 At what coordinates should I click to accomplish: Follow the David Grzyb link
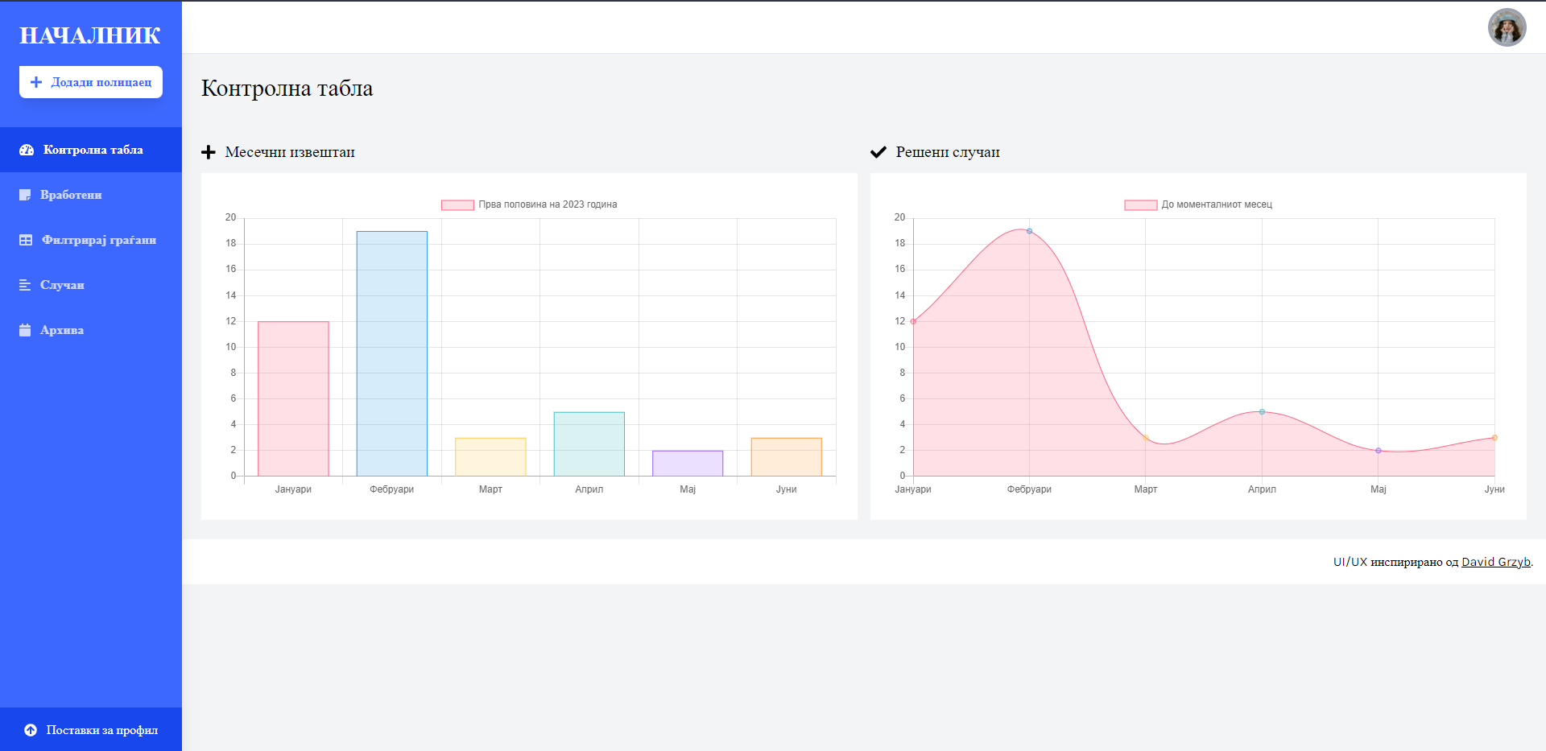1495,562
